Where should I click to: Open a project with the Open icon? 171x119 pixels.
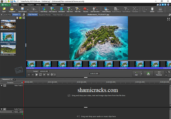4,10
